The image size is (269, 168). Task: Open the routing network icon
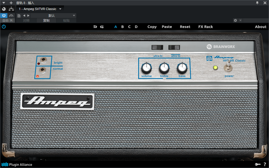click(11, 9)
